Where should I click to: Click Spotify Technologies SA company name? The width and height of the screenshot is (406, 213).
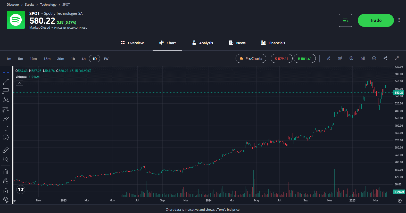[63, 13]
